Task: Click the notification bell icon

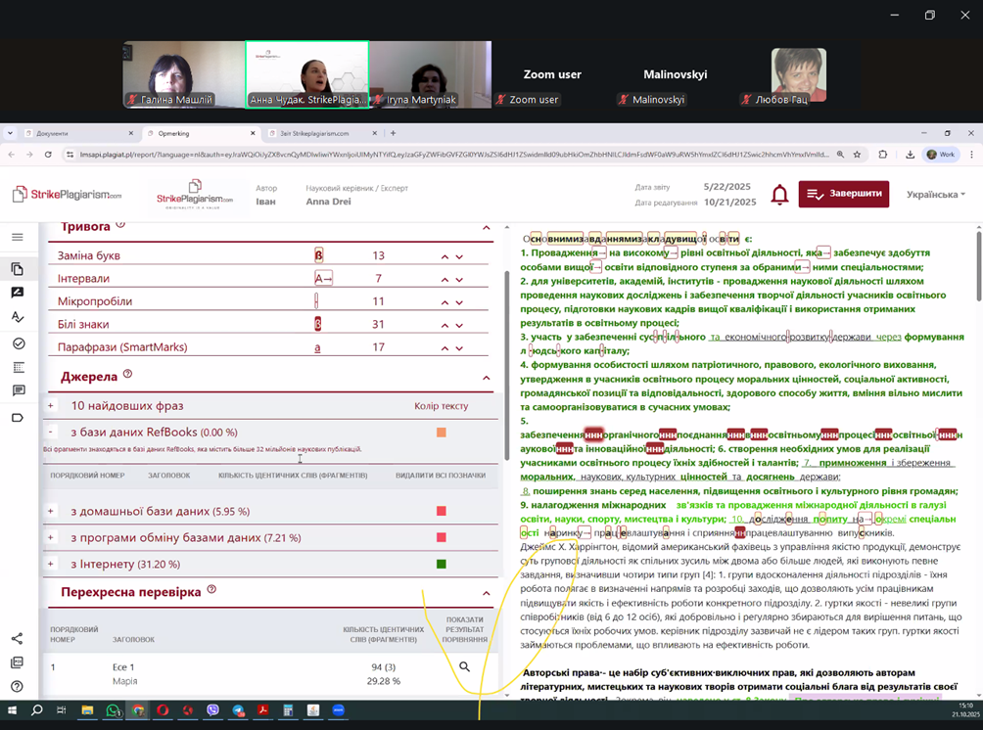Action: pyautogui.click(x=779, y=195)
